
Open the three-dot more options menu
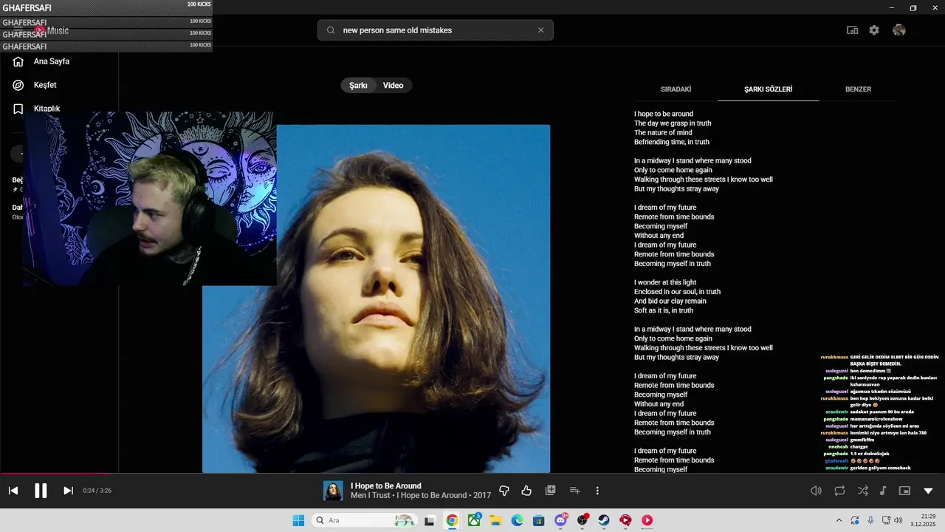pyautogui.click(x=597, y=491)
